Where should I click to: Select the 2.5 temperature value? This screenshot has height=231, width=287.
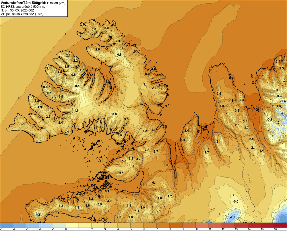click(x=251, y=139)
